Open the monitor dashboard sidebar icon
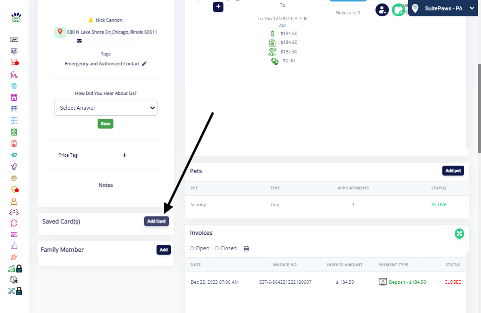The image size is (481, 313). coord(14,51)
